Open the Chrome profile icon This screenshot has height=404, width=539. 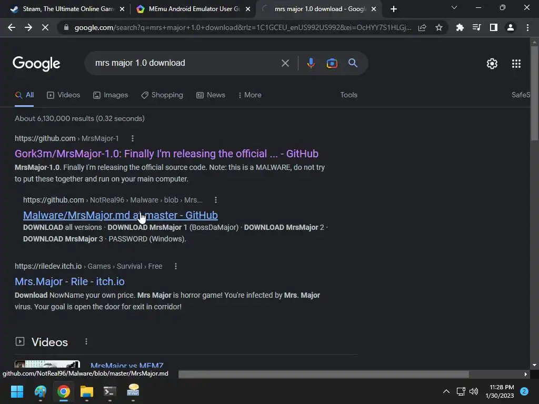pyautogui.click(x=511, y=28)
